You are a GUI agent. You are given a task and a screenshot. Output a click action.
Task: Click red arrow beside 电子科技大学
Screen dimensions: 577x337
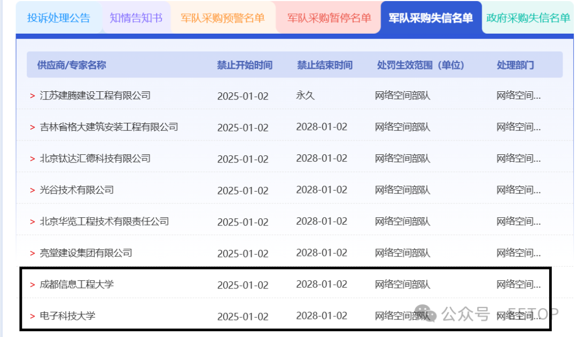(33, 316)
